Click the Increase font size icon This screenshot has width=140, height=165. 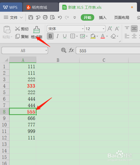(x=110, y=29)
